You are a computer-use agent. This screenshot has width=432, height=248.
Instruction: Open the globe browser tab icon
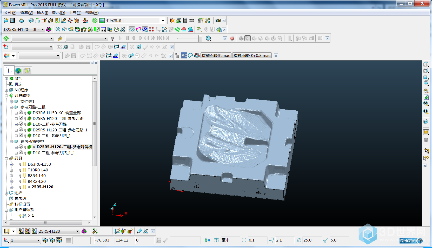click(18, 70)
